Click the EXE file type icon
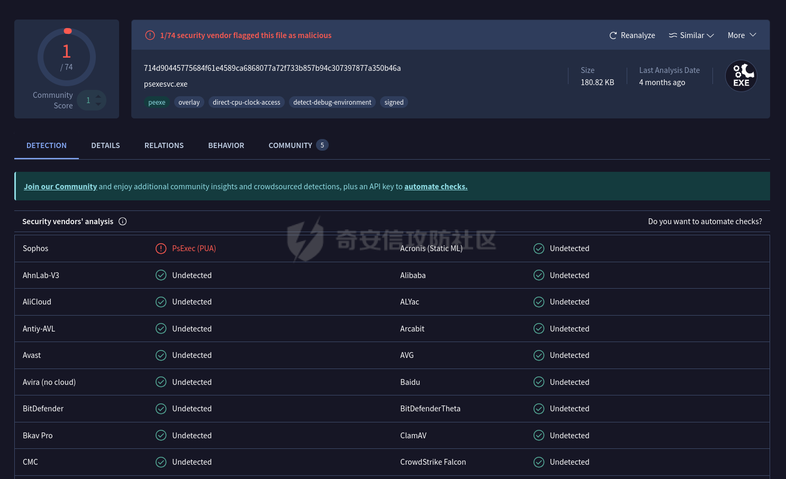 pyautogui.click(x=741, y=76)
